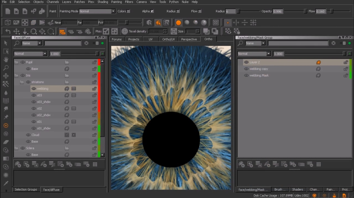Enable the Flow pressure checkbox
Screen dimensions: 354x198
click(x=200, y=11)
